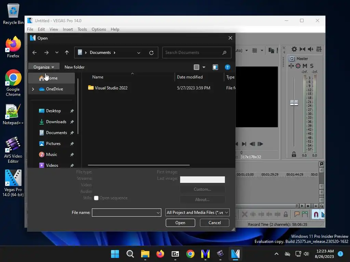Open the view options dropdown arrow
This screenshot has height=262, width=350.
point(204,67)
